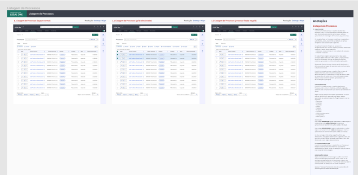Select the Todos tab in layout normal mockup

(19, 43)
